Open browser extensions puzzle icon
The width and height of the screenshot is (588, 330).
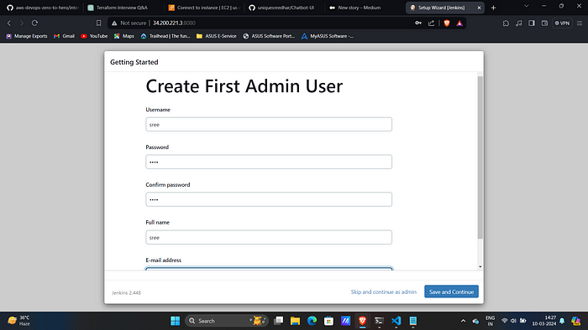coord(506,23)
